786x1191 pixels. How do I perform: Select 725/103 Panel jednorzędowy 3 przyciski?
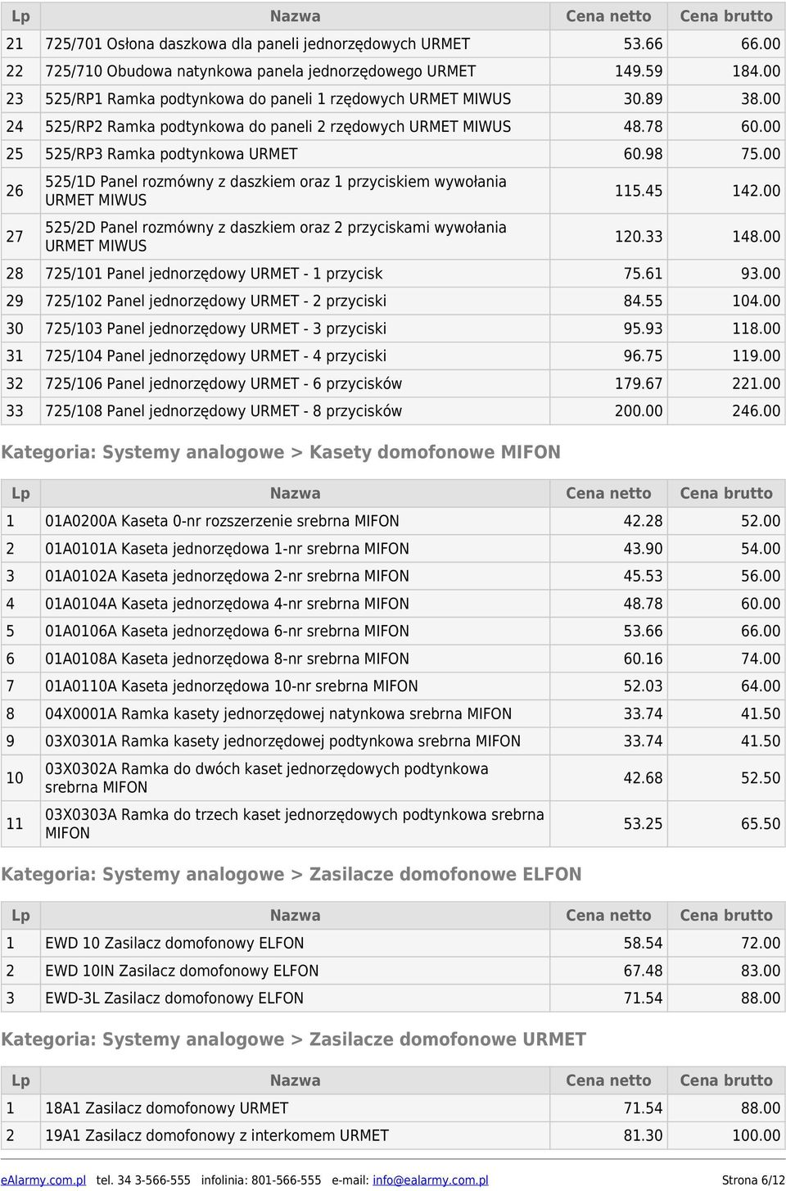click(x=216, y=328)
